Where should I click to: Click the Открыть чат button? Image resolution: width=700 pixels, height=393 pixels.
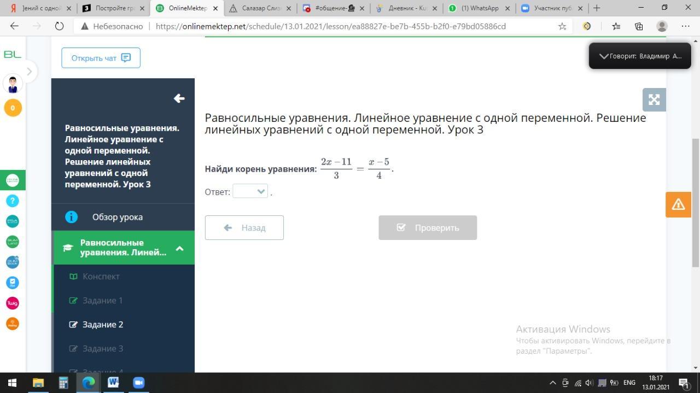[101, 58]
